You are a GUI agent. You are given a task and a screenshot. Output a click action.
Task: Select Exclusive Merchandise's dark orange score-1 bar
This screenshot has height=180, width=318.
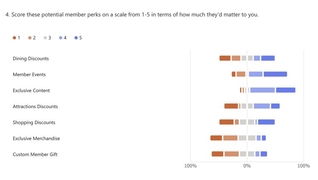point(216,138)
